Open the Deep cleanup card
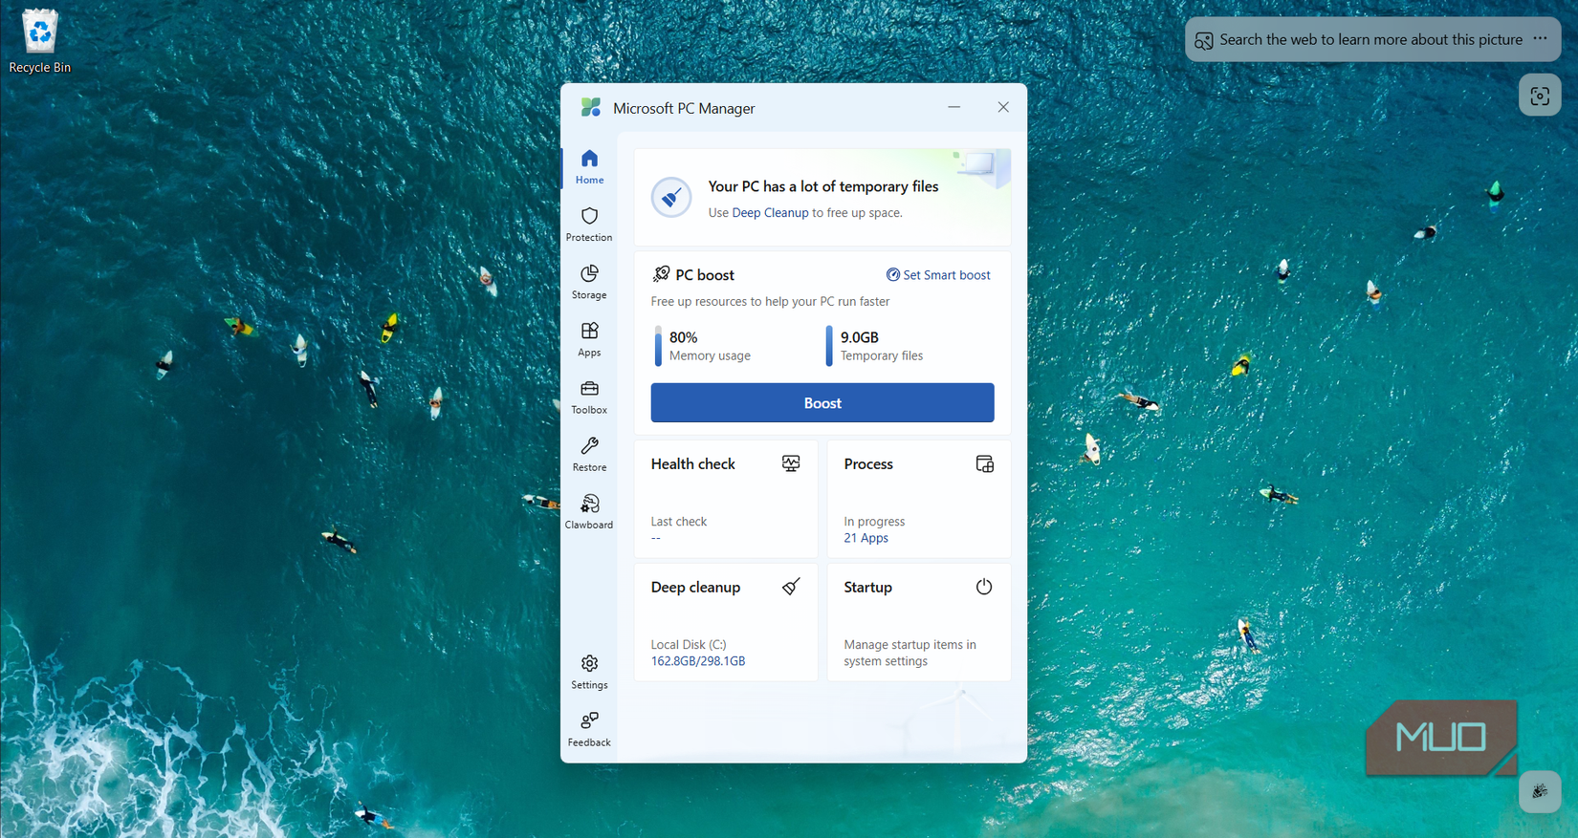 (726, 622)
